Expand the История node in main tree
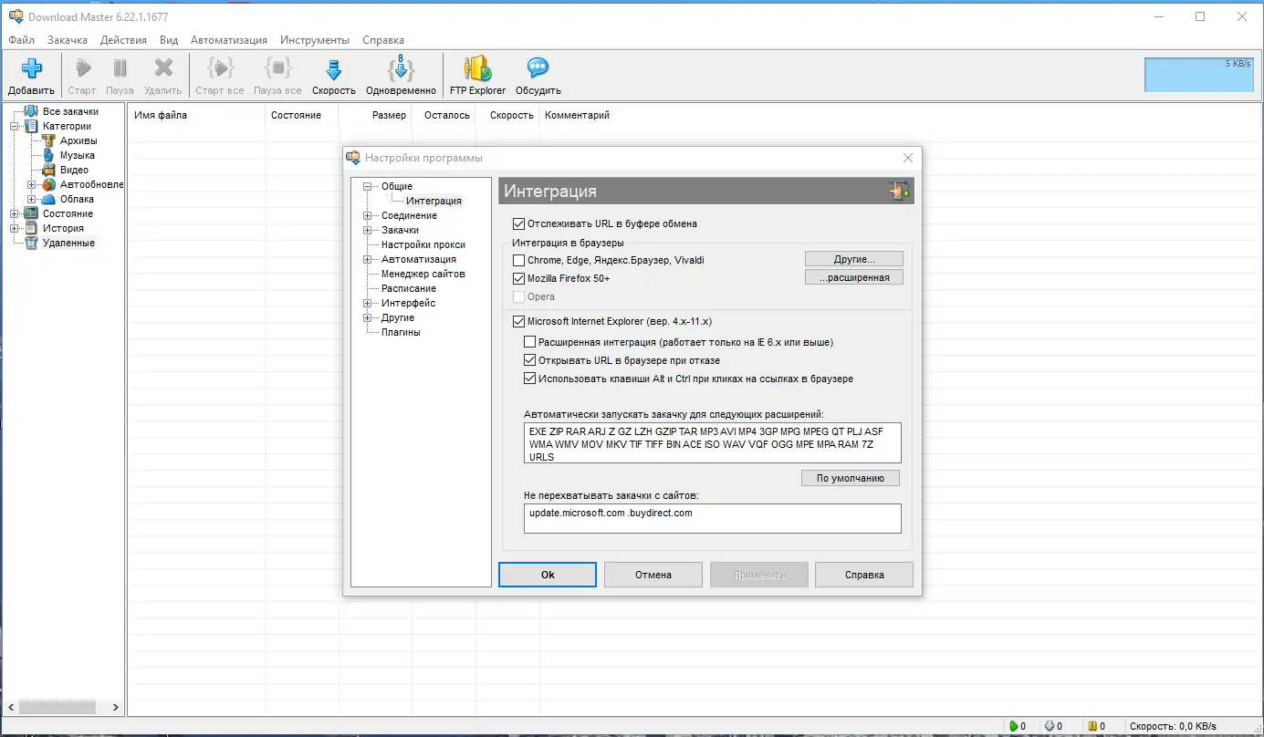 click(15, 228)
